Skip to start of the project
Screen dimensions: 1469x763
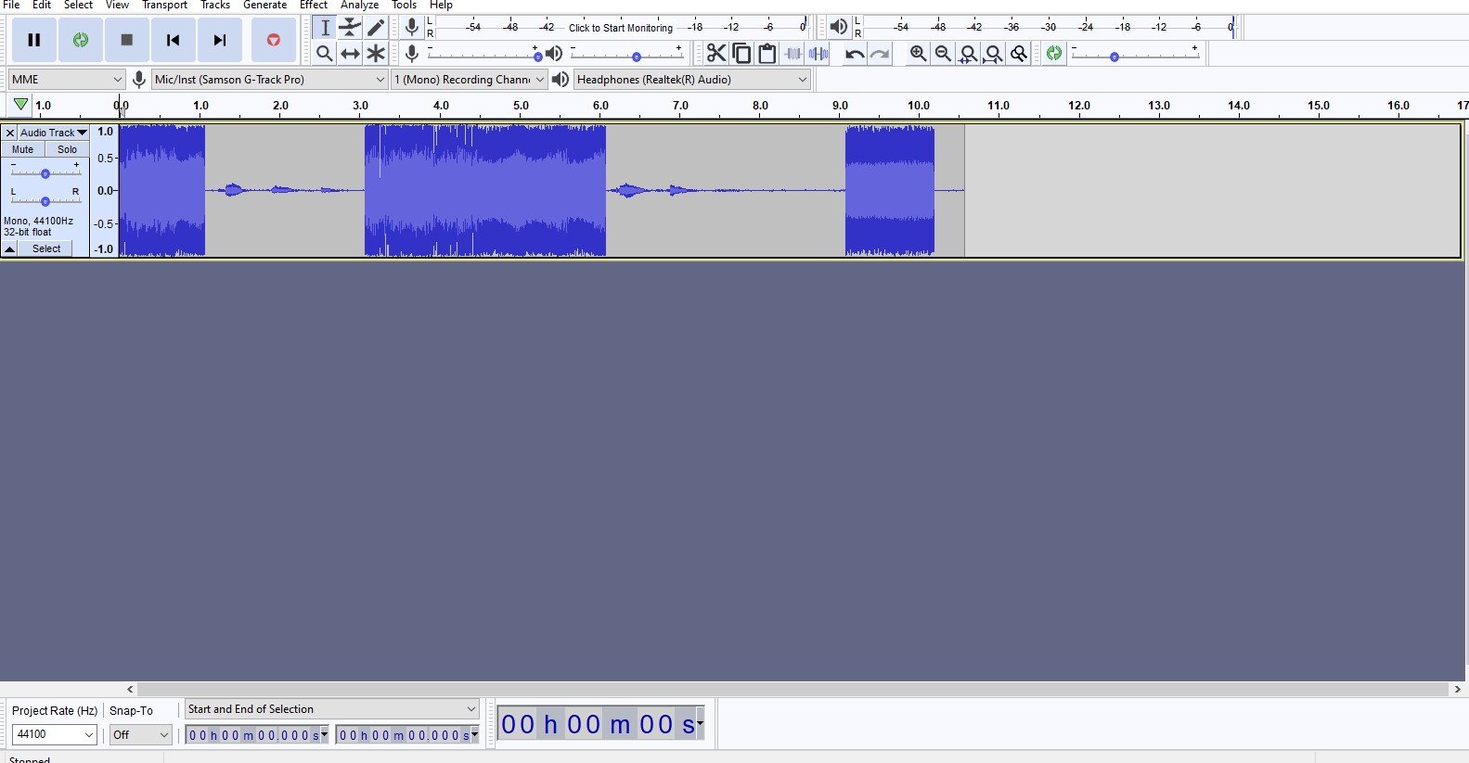coord(174,40)
